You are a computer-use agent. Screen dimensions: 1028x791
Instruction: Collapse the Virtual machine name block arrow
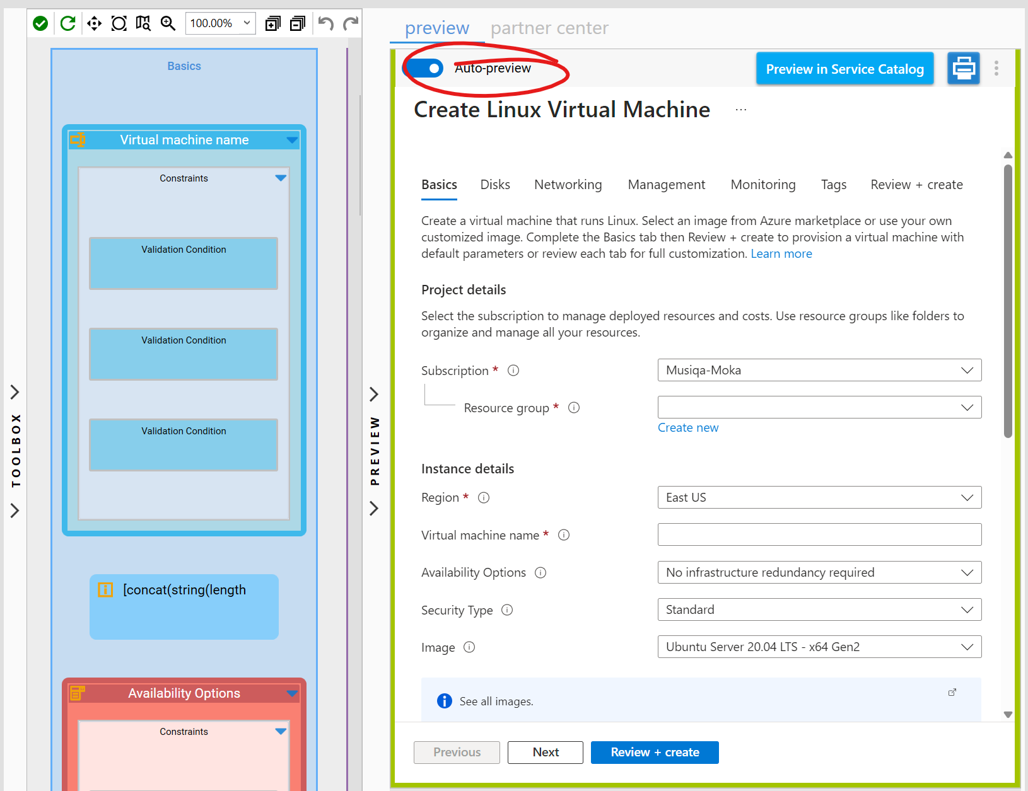(291, 140)
